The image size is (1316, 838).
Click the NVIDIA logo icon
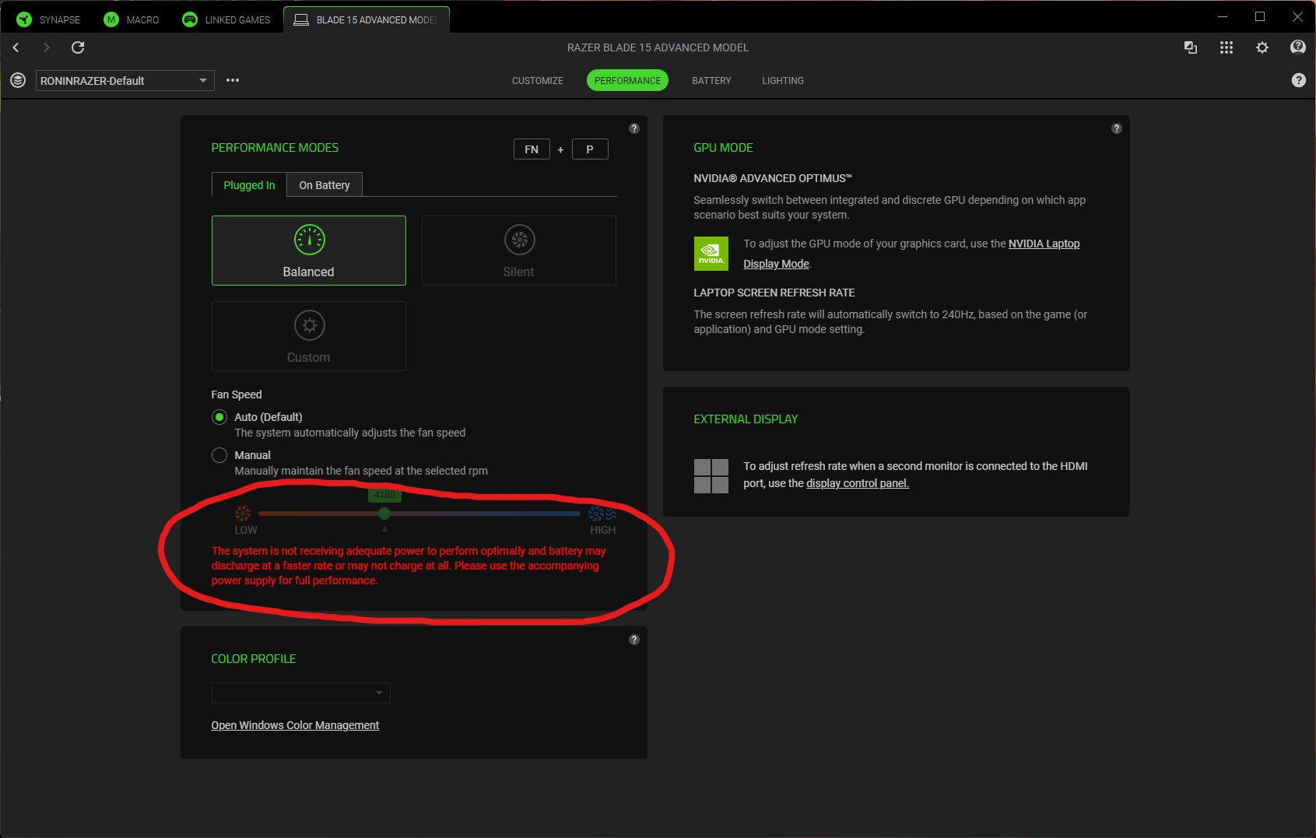click(711, 254)
